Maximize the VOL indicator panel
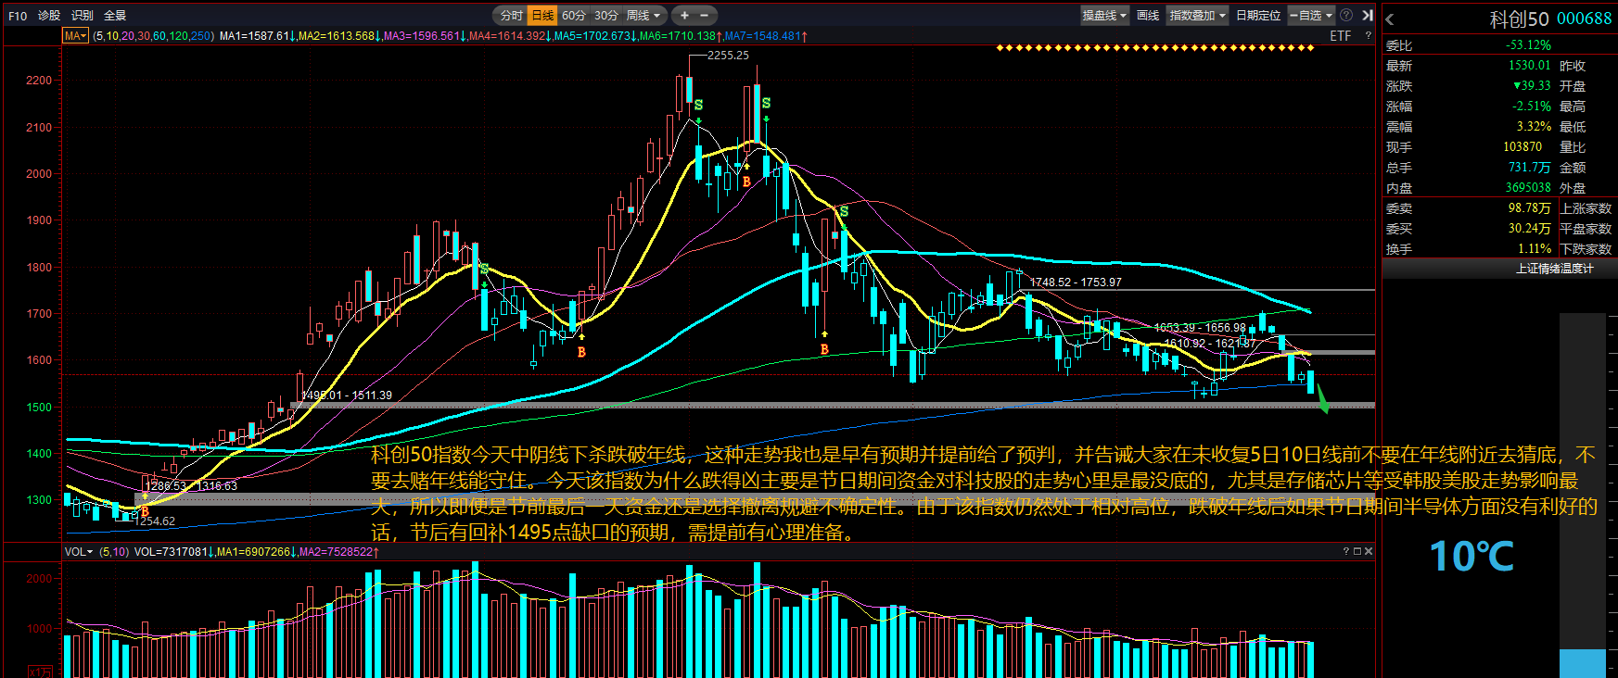The height and width of the screenshot is (678, 1618). click(x=1357, y=551)
